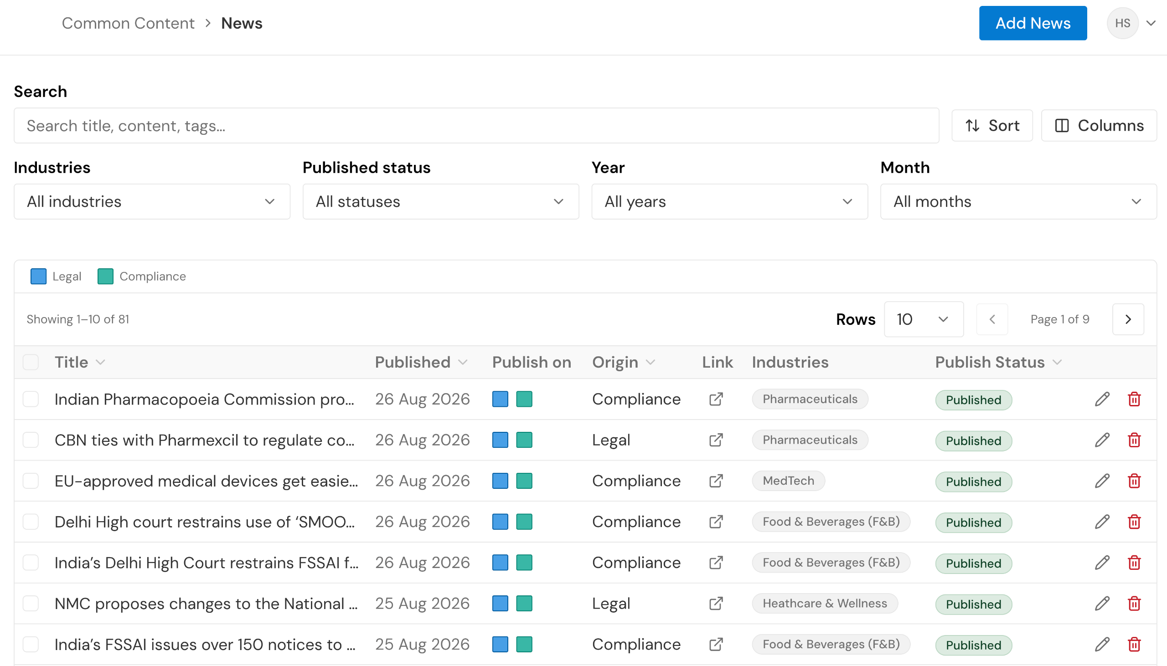1167x666 pixels.
Task: Open the Sort options button
Action: point(991,125)
